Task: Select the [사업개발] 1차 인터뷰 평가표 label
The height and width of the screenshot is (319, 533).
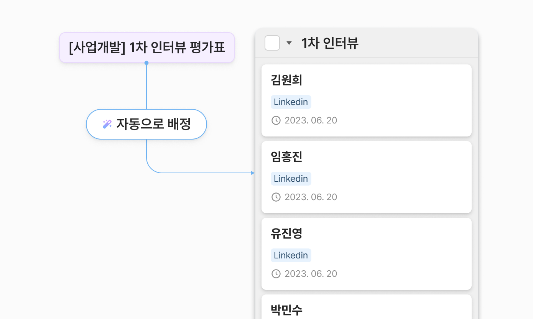Action: point(147,48)
